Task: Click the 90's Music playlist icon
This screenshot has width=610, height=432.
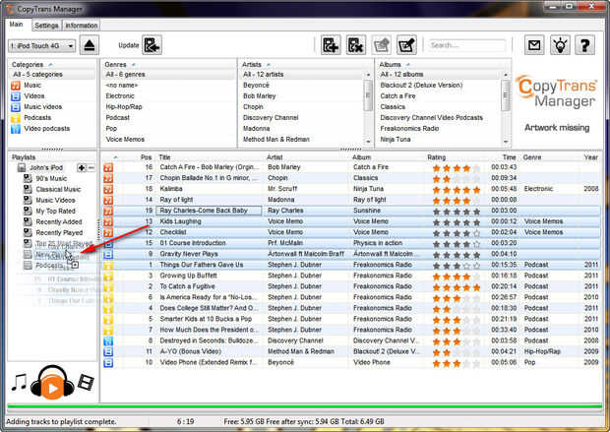Action: point(28,178)
